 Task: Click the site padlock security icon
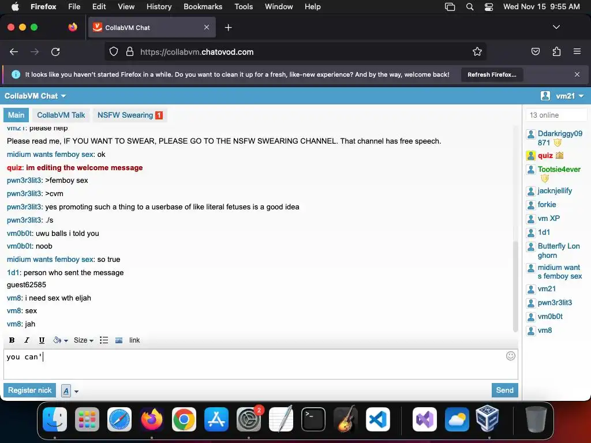(130, 51)
